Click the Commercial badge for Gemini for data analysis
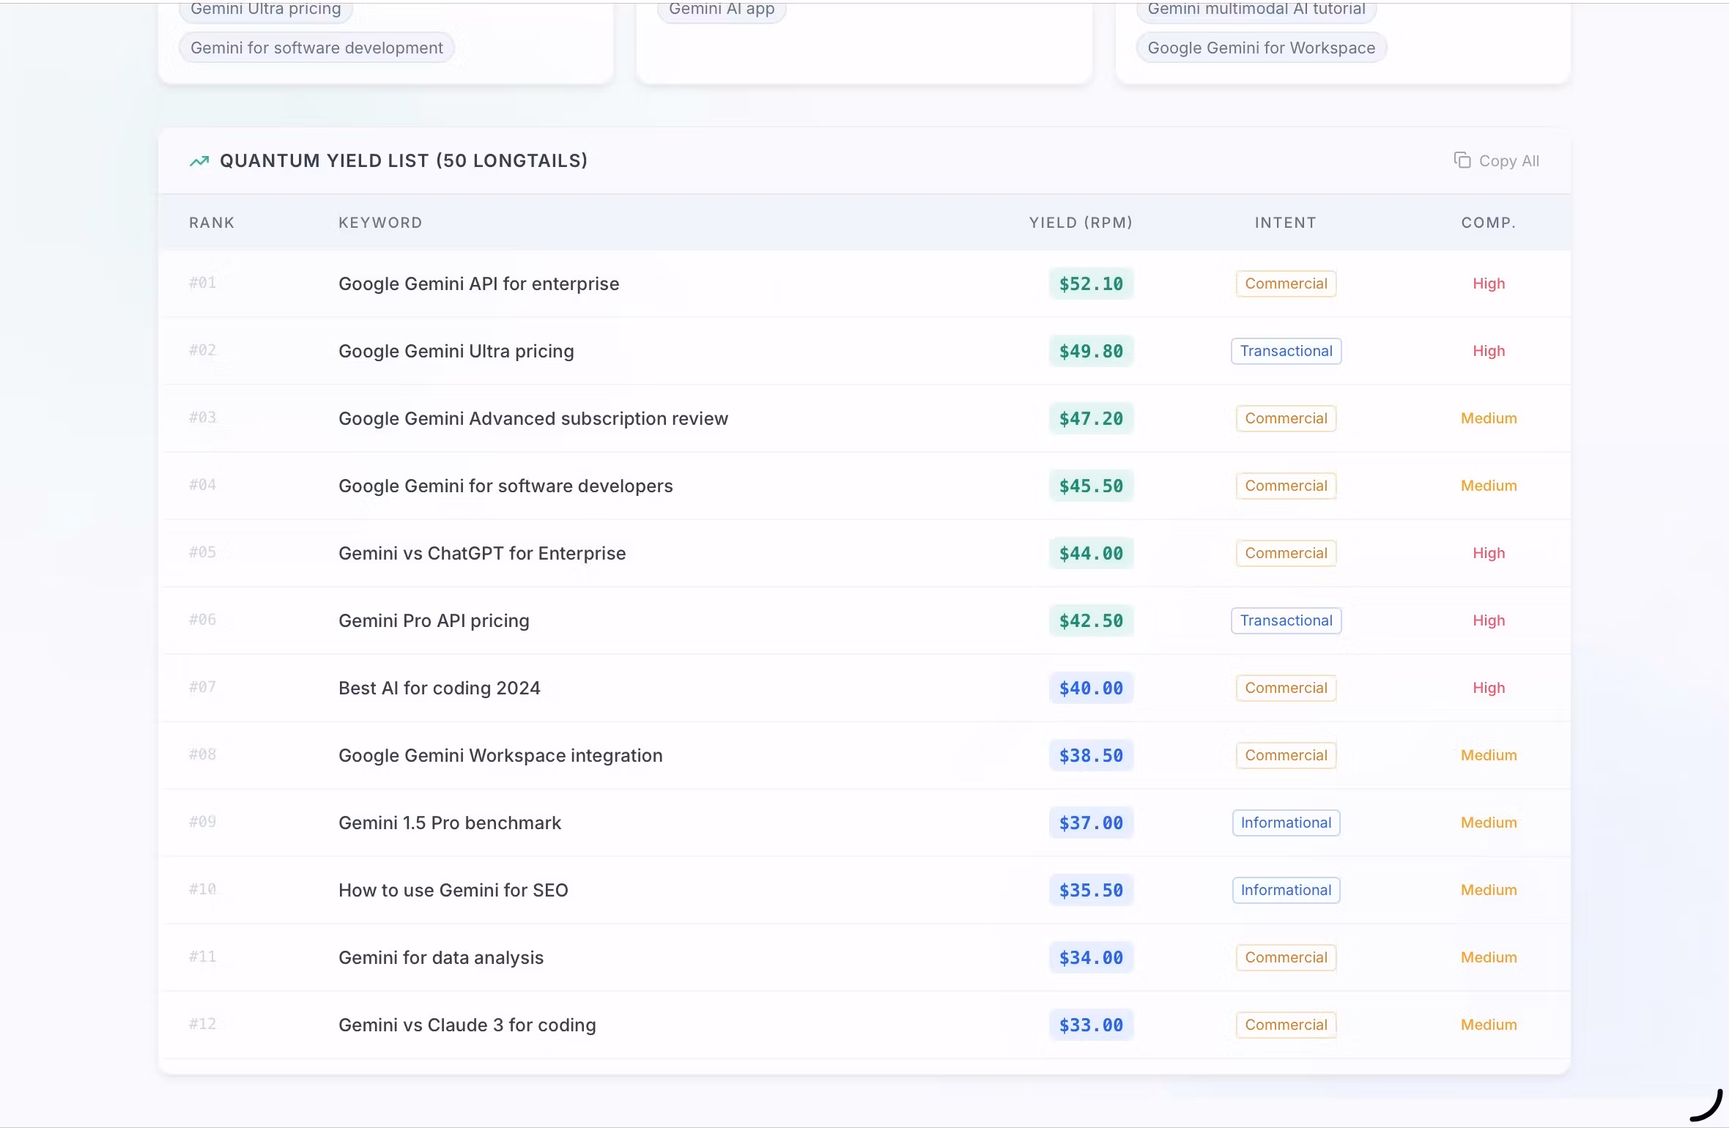 point(1285,958)
